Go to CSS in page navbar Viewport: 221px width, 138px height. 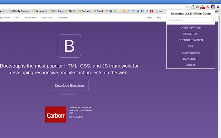click(x=17, y=18)
